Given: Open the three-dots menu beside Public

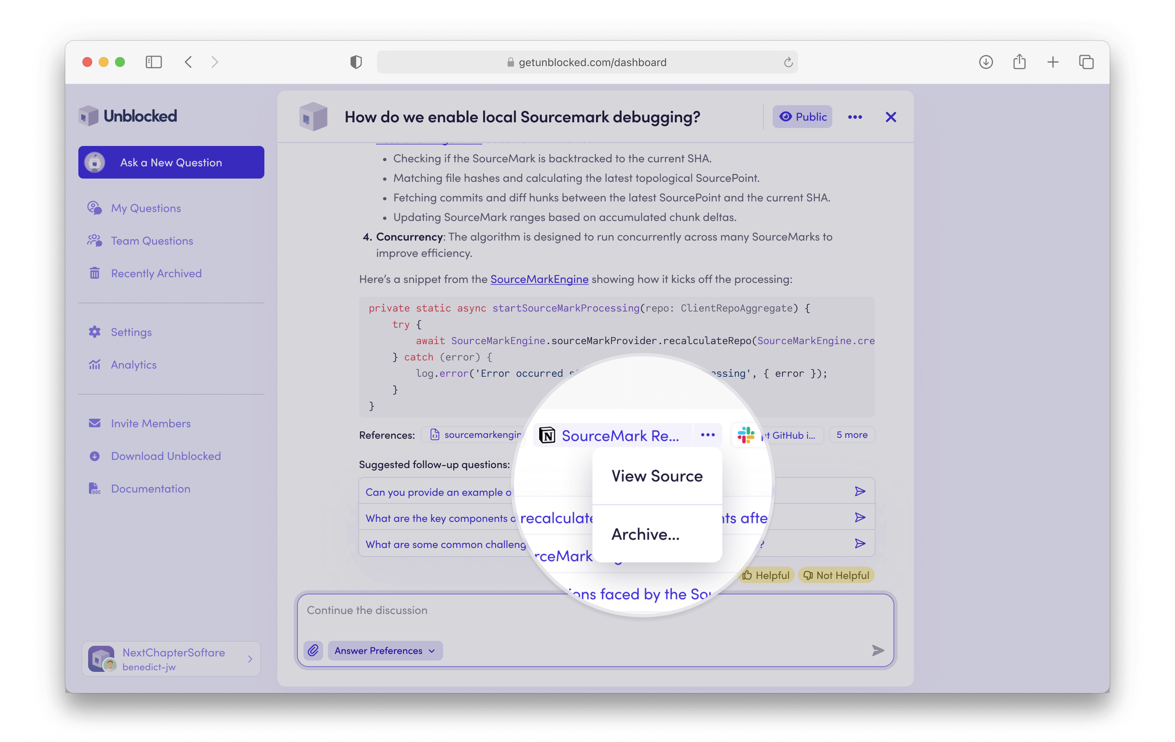Looking at the screenshot, I should [x=854, y=117].
